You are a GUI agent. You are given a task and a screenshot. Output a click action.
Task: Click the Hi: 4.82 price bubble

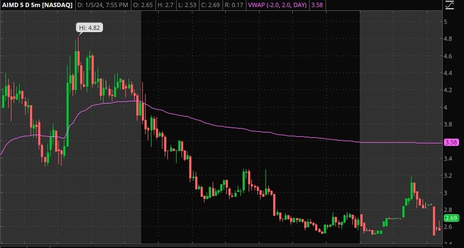coord(89,28)
